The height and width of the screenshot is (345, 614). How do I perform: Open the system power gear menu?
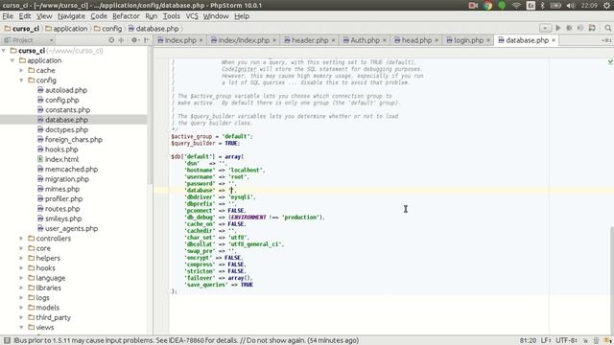pyautogui.click(x=607, y=5)
